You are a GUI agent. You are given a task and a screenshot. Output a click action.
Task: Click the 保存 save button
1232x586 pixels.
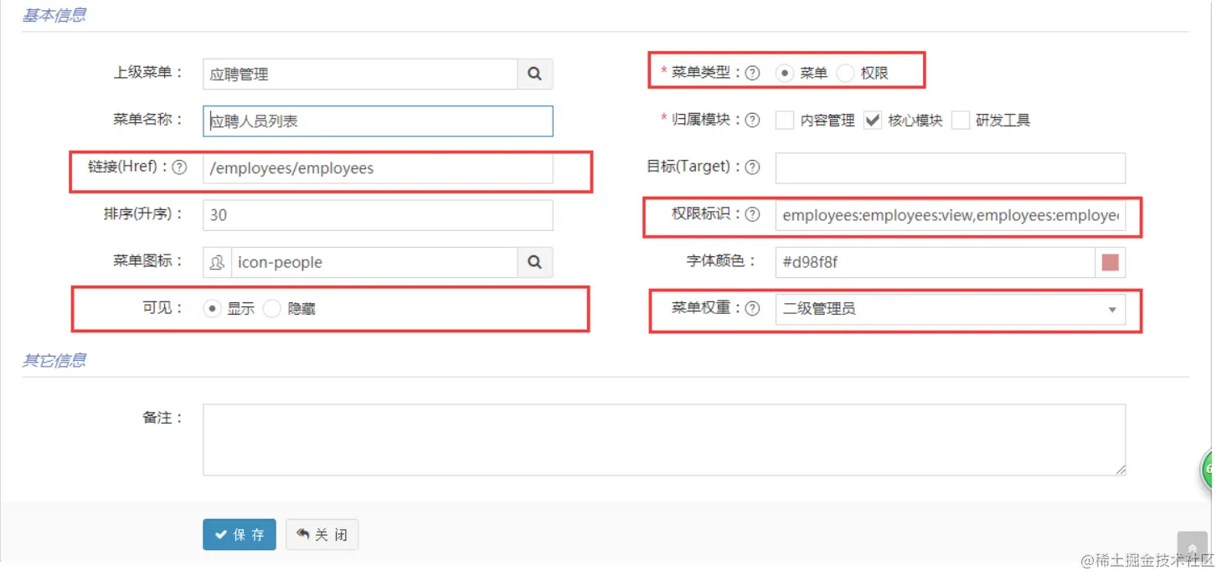240,534
